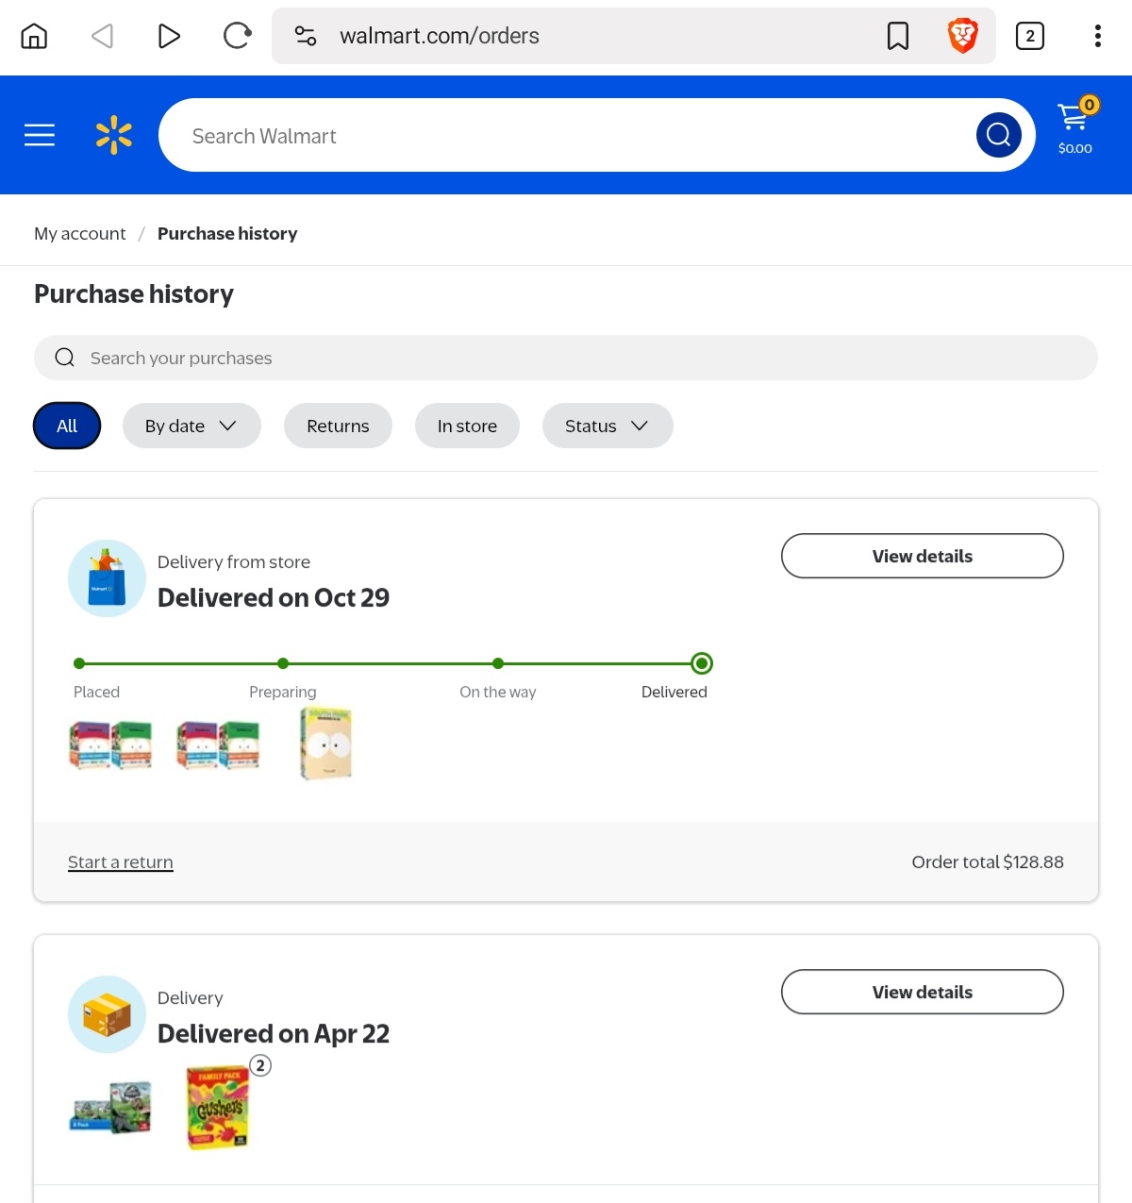The width and height of the screenshot is (1132, 1203).
Task: Open the shopping cart
Action: coord(1074,126)
